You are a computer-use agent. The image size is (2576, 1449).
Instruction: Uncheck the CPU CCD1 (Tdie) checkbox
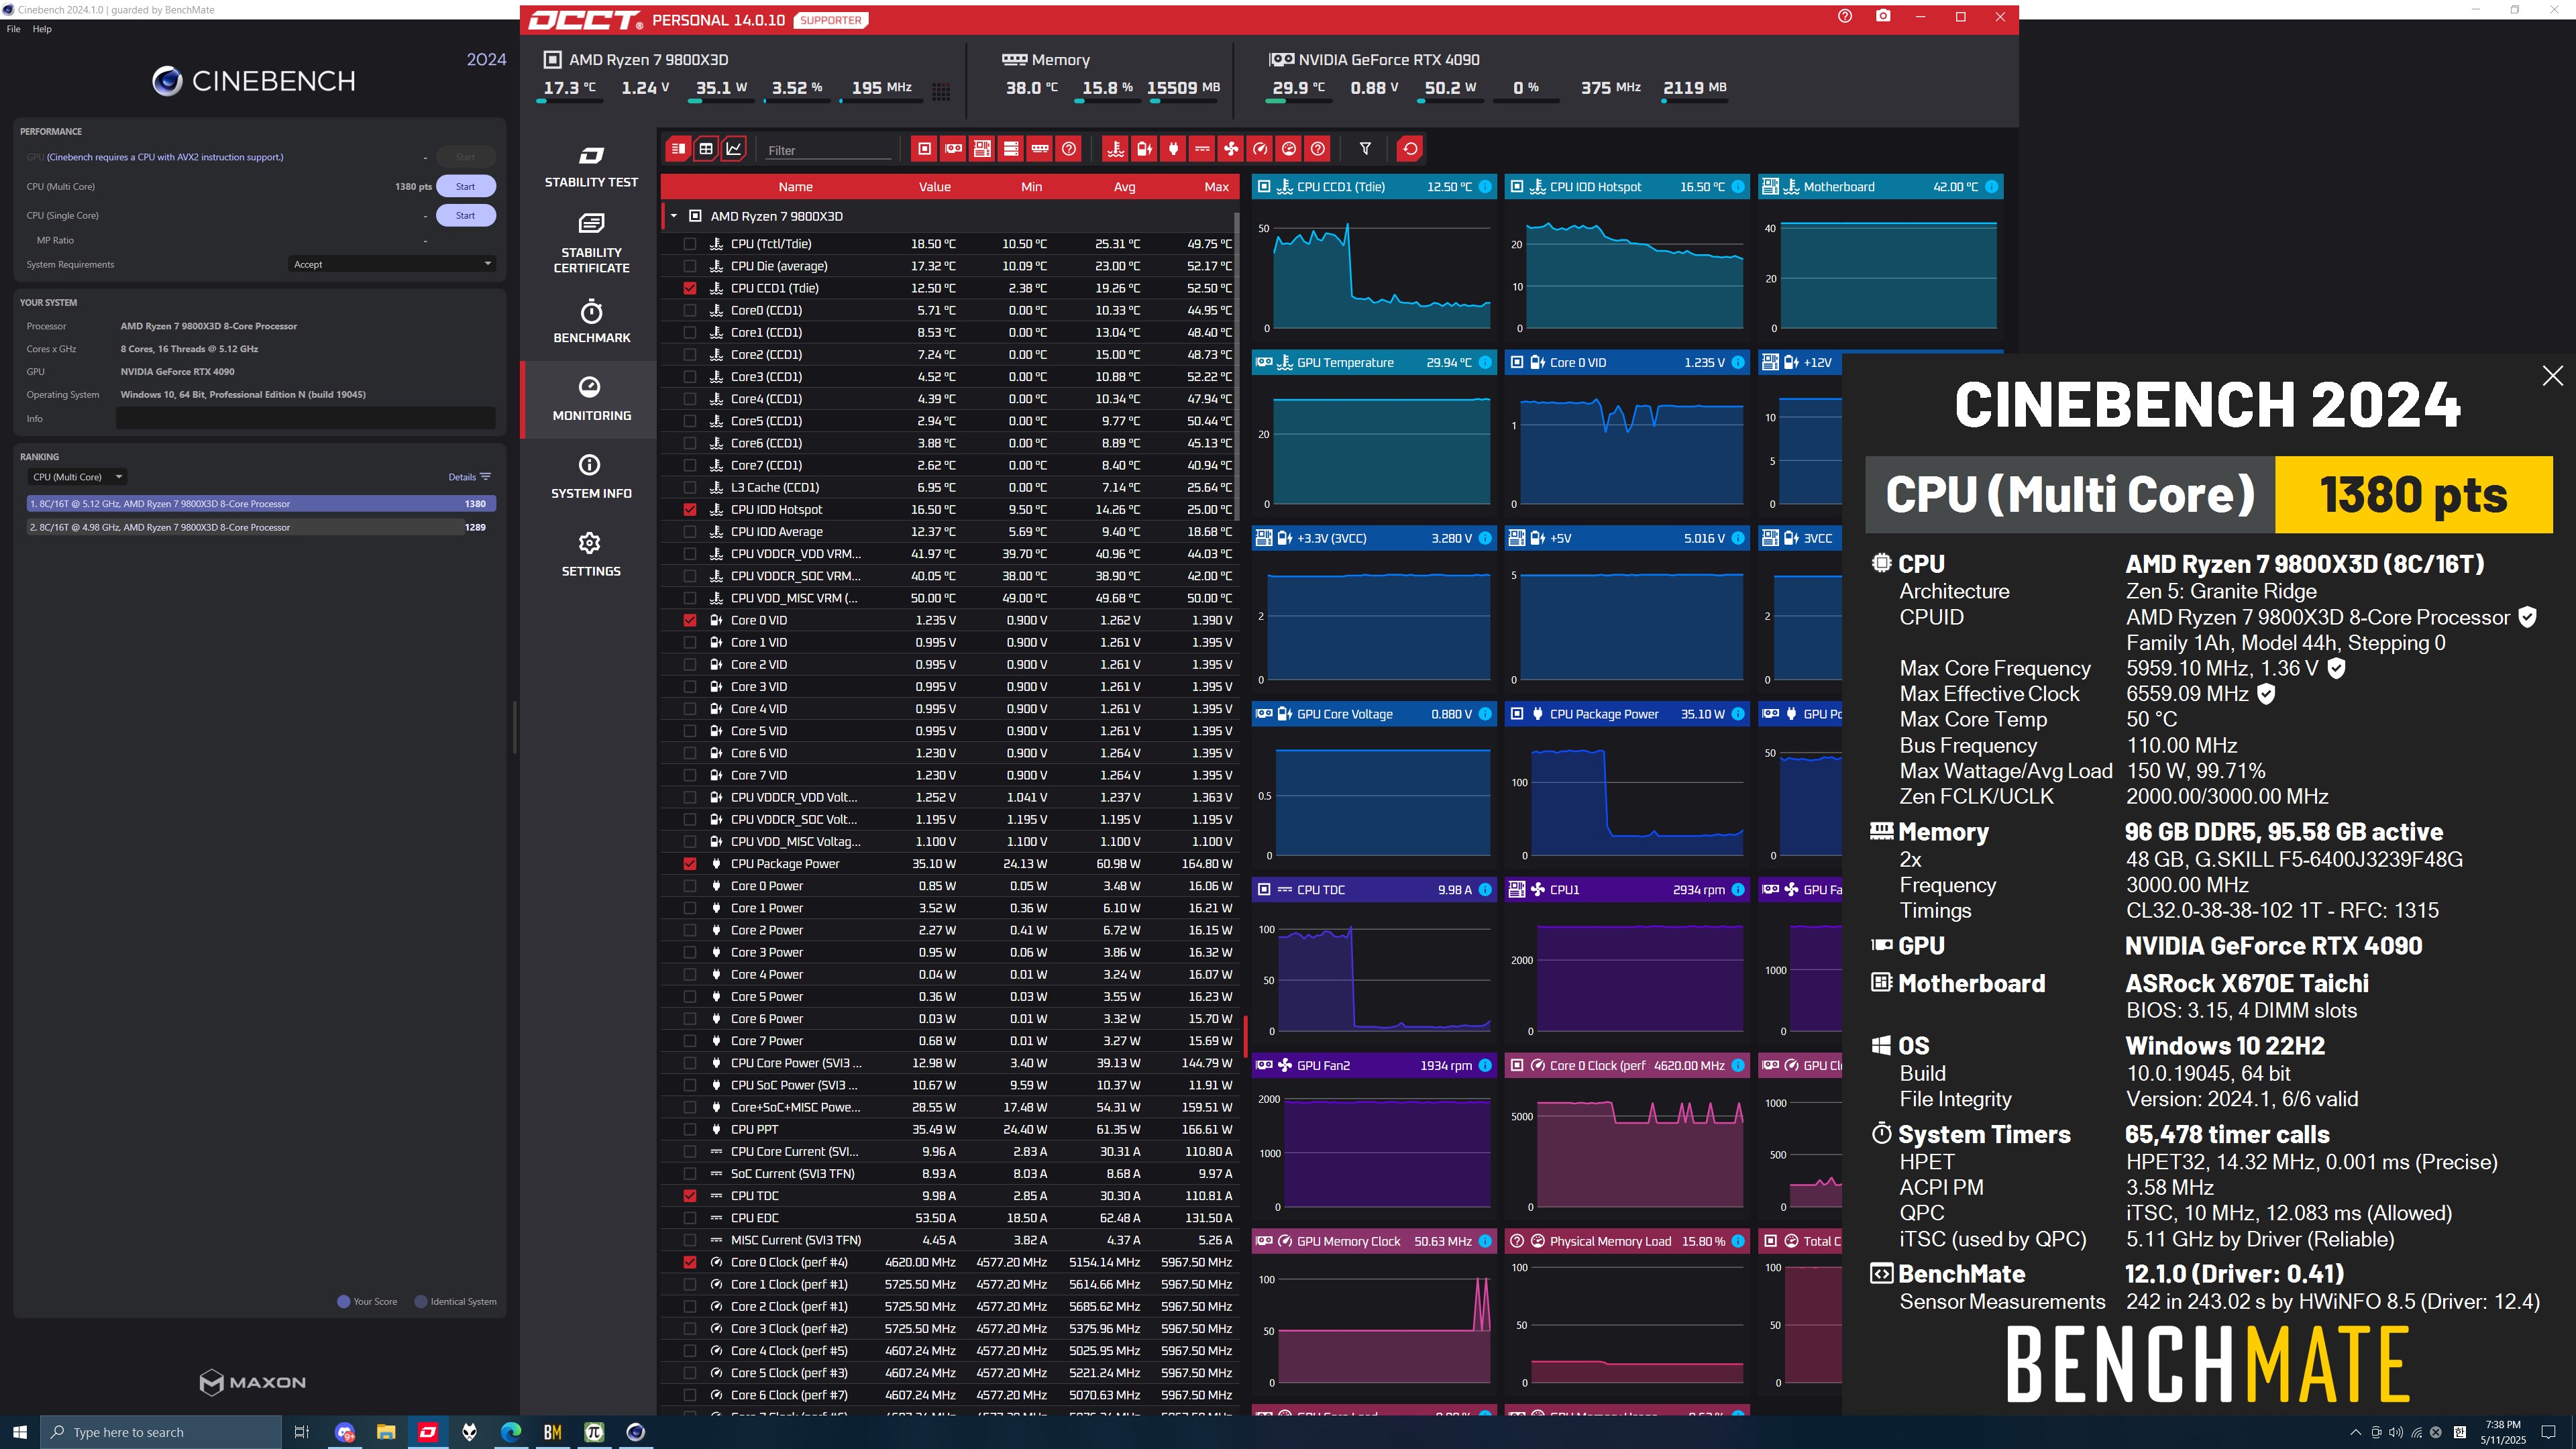pyautogui.click(x=690, y=288)
